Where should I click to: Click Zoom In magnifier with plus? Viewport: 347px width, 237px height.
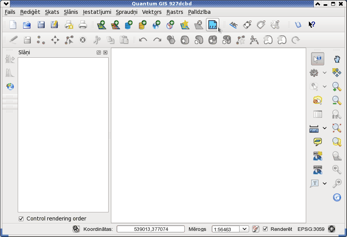tap(337, 87)
